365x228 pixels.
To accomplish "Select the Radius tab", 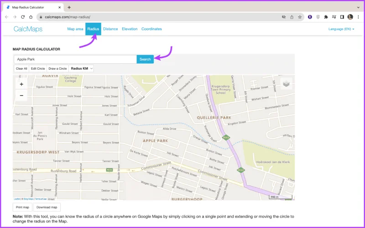I will click(93, 29).
